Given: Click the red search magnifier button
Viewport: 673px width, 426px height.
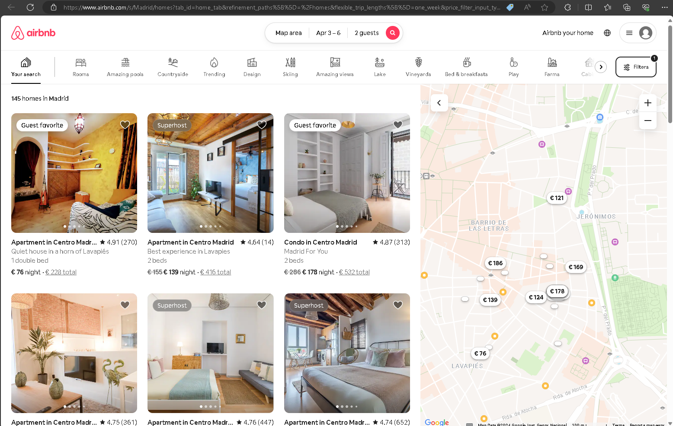Looking at the screenshot, I should click(x=392, y=33).
